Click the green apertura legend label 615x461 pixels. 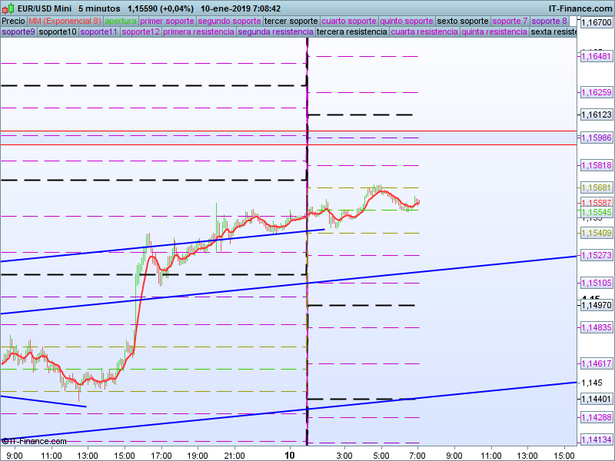[x=121, y=21]
